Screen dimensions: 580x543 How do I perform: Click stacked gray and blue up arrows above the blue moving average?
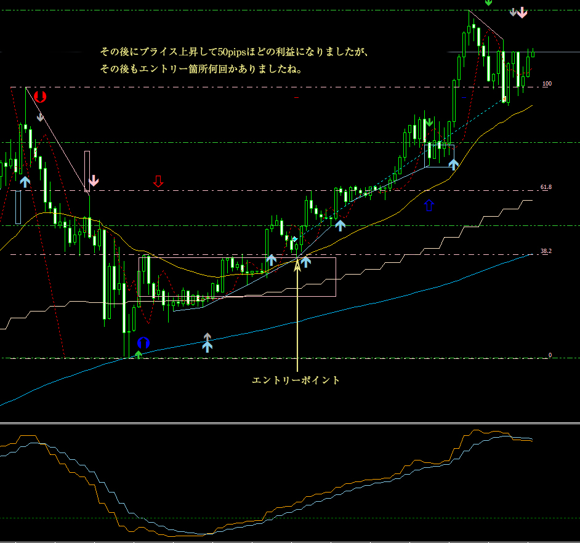point(207,342)
